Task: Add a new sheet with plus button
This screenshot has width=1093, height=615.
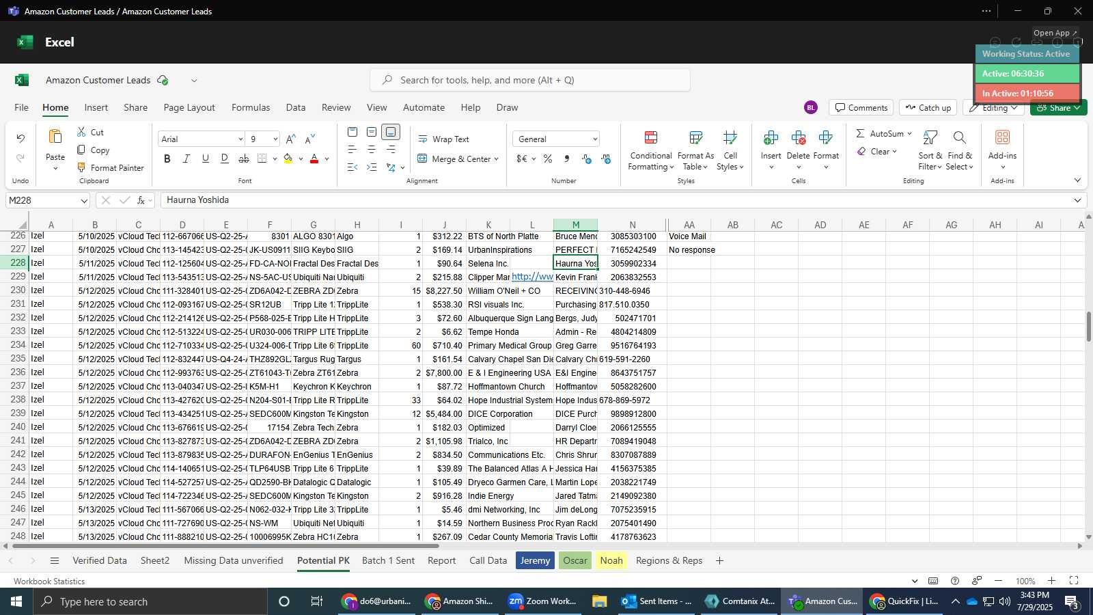Action: [719, 560]
